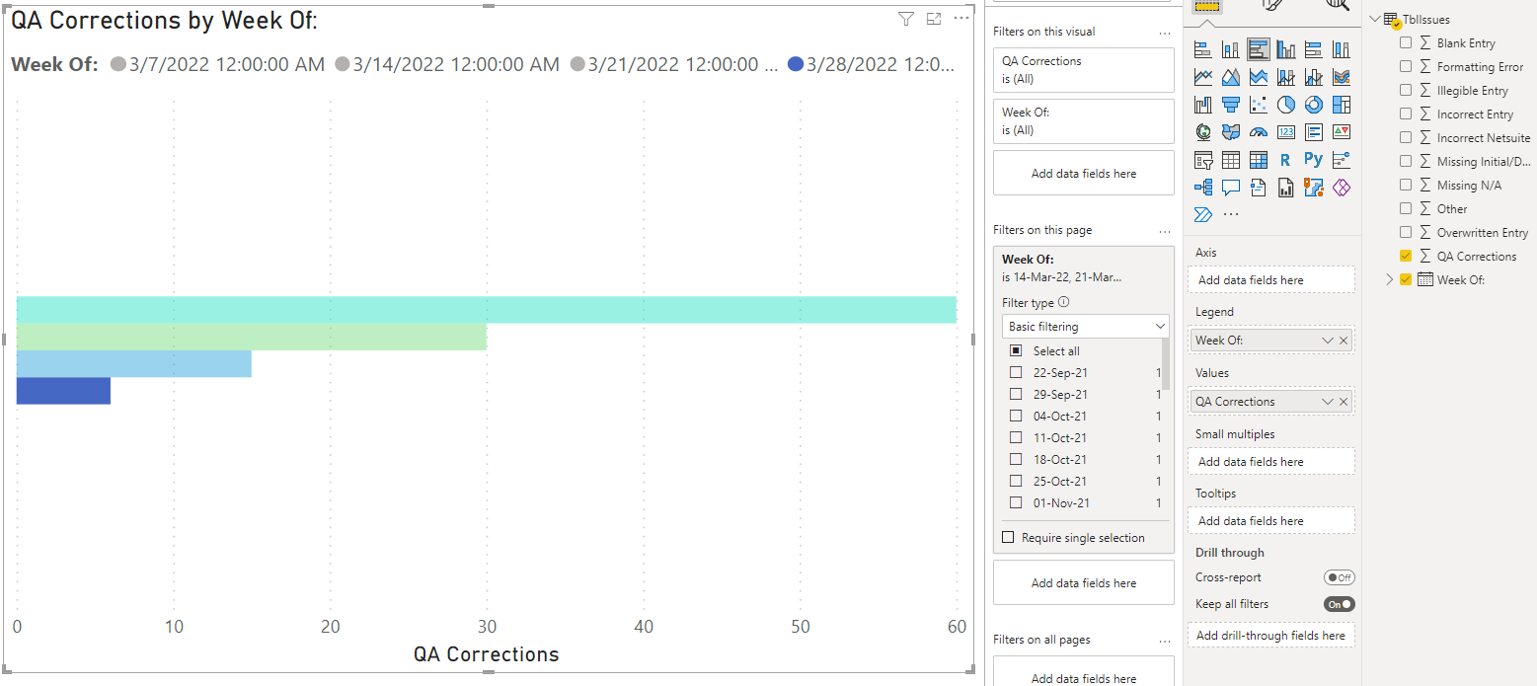Select the matrix visual
This screenshot has height=686, width=1537.
(1258, 160)
